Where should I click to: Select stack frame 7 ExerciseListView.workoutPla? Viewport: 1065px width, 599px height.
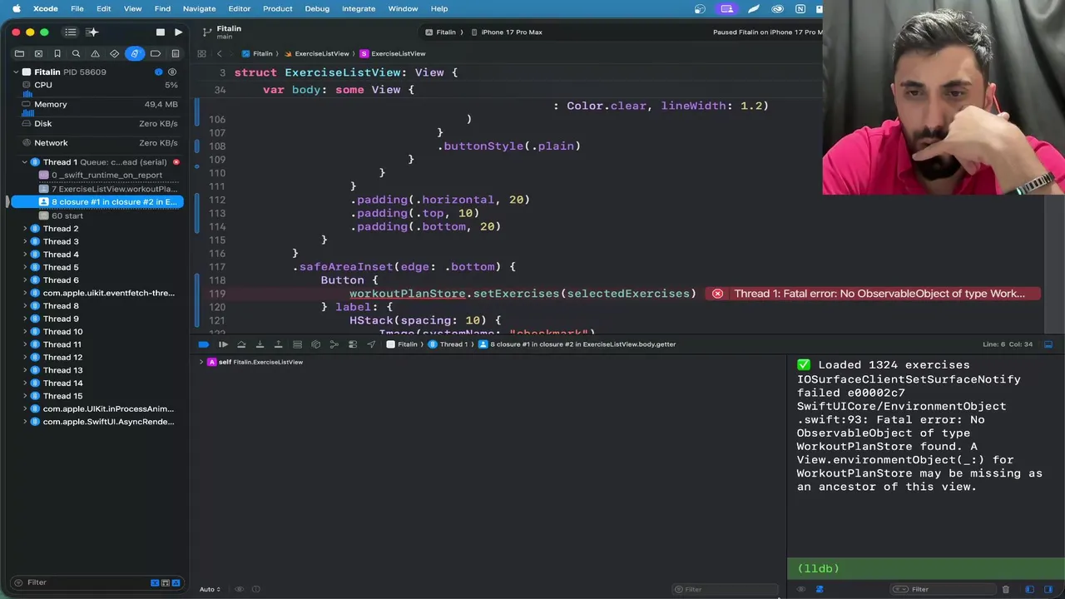109,189
